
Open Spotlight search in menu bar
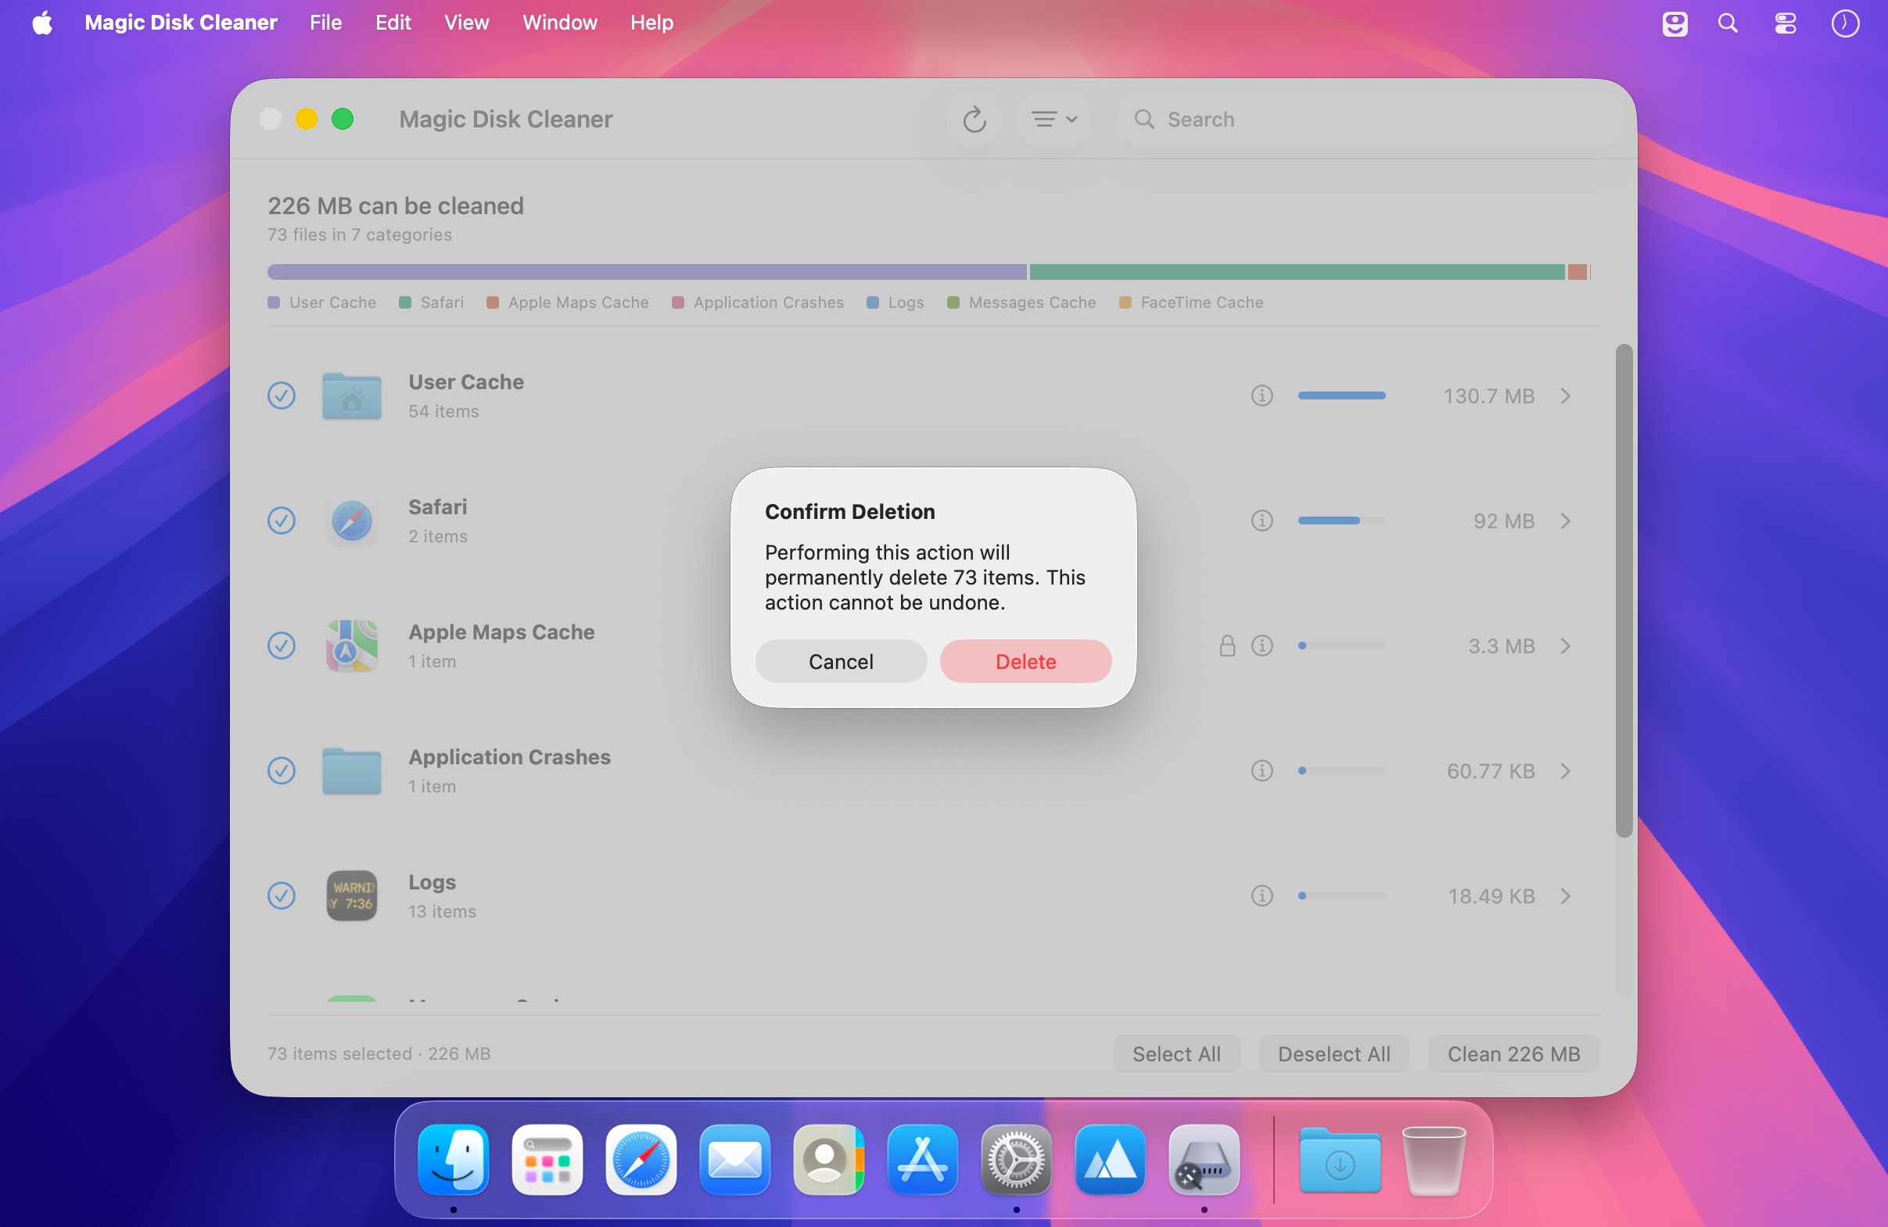1728,23
